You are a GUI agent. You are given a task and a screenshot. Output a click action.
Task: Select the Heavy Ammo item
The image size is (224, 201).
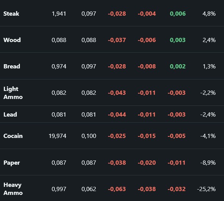(13, 189)
